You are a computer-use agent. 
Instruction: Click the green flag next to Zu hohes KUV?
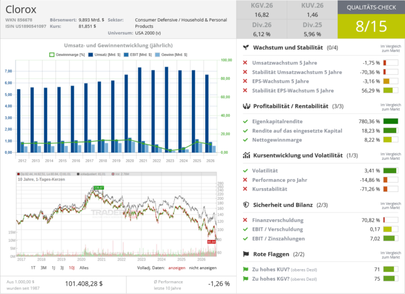click(246, 270)
